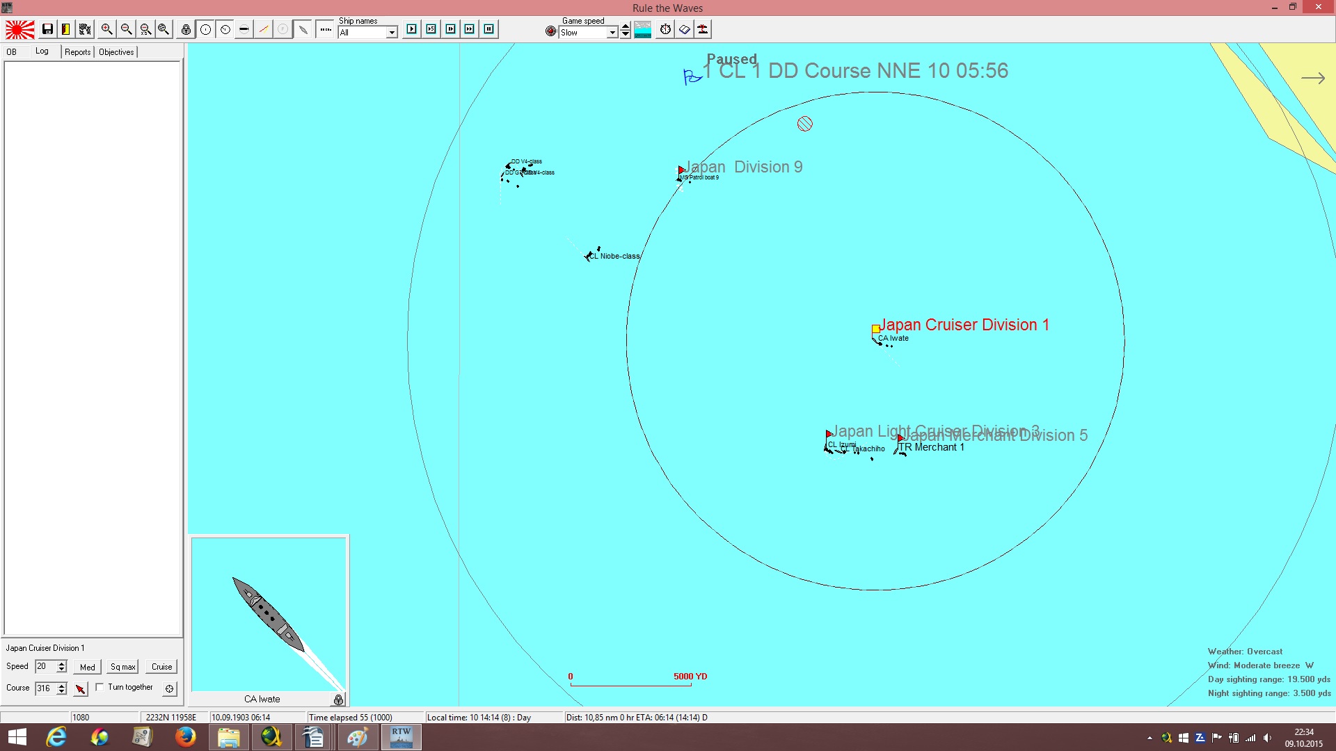Toggle the ship silhouette display button
Viewport: 1336px width, 751px height.
coord(303,29)
